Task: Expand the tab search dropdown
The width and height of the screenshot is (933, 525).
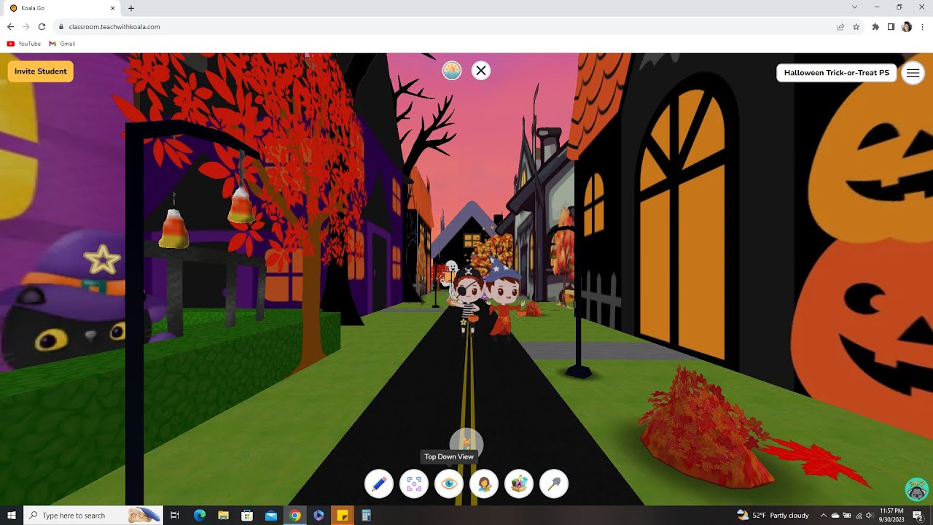Action: 854,7
